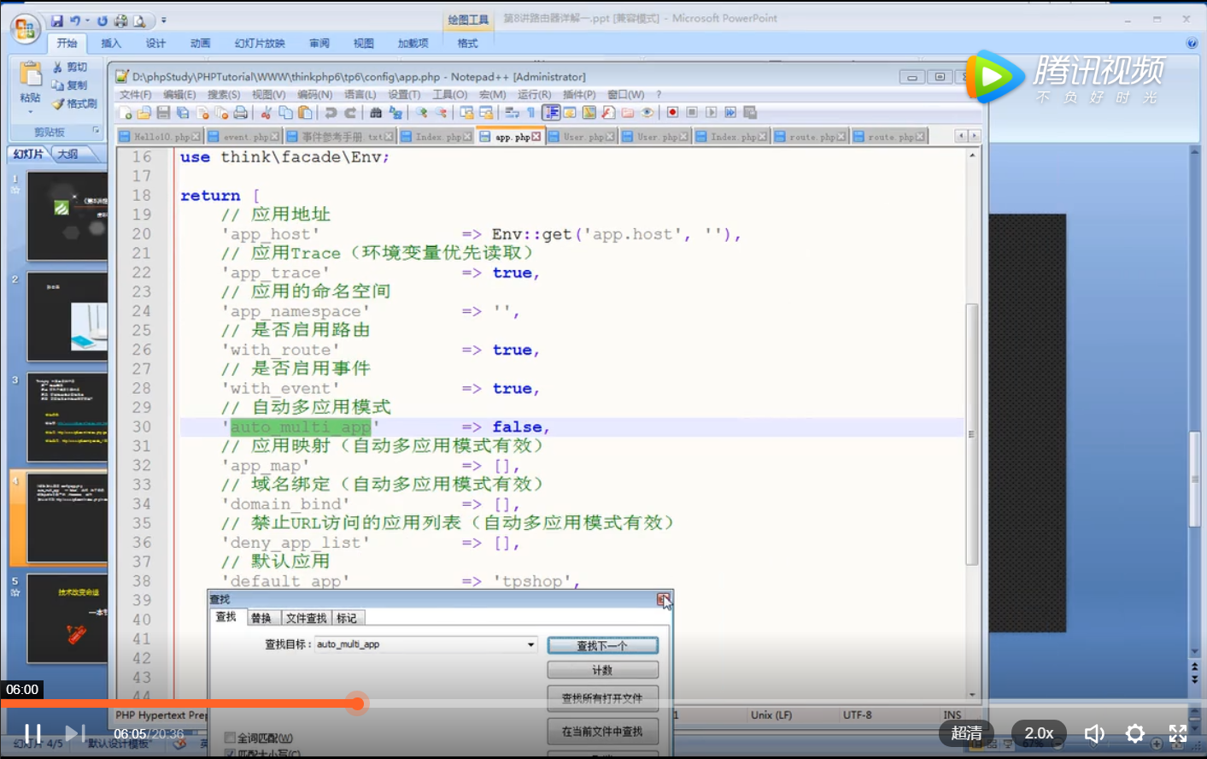Screen dimensions: 1207x759
Task: Expand the 剪贴板 group dialog launcher
Action: click(x=97, y=132)
